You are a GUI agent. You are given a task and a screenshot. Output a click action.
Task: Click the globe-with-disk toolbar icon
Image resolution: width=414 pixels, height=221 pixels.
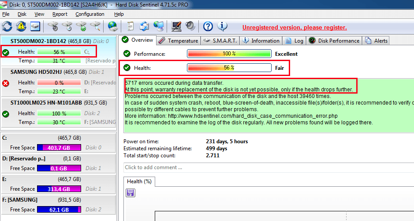pos(113,26)
